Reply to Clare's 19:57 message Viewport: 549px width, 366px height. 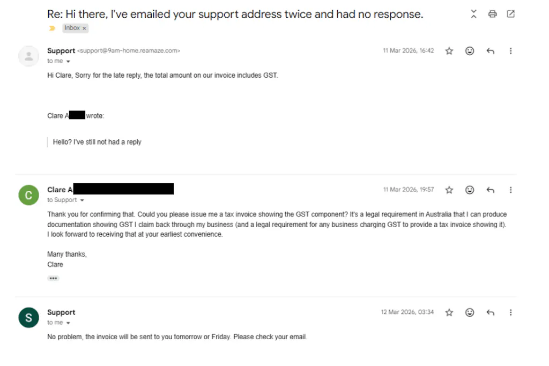(490, 190)
